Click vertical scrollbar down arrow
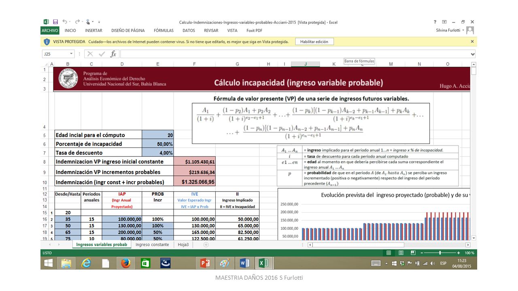 (x=474, y=238)
